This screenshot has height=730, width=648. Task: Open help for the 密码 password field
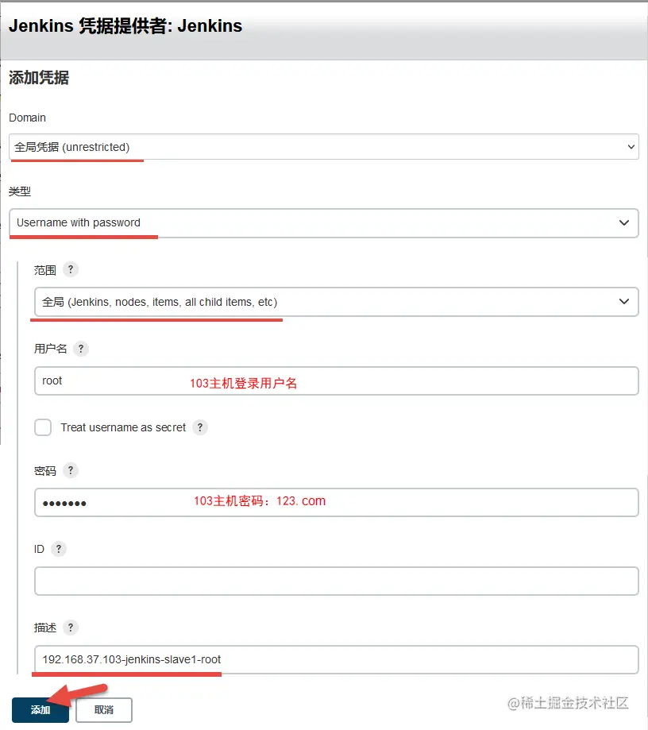(x=71, y=470)
